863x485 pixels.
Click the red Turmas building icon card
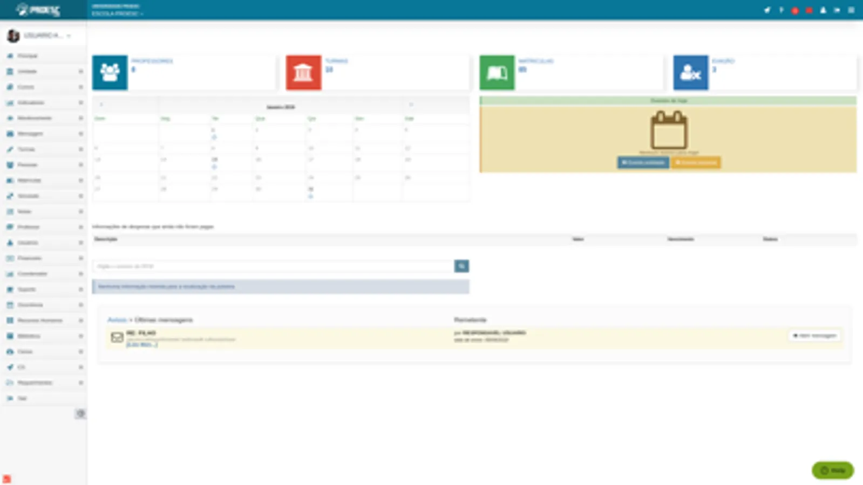tap(303, 72)
